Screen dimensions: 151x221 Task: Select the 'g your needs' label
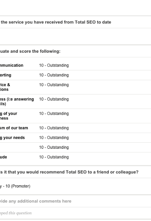click(12, 138)
